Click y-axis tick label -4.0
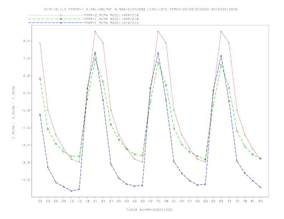The height and width of the screenshot is (219, 284). point(25,180)
